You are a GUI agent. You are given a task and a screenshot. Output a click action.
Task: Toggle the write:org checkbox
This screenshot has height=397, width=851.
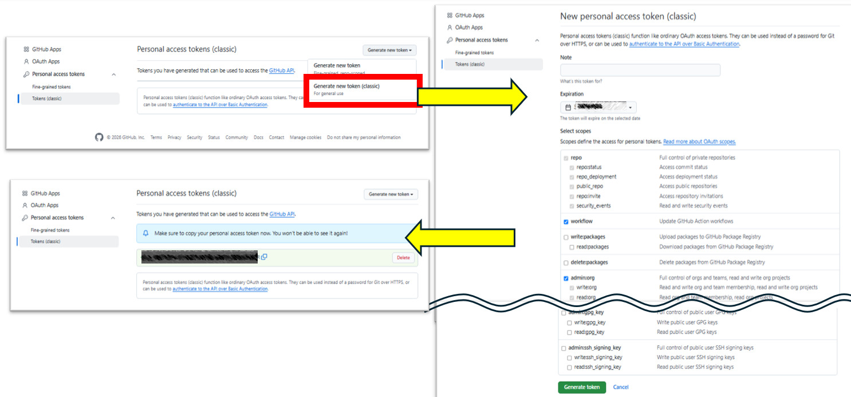tap(572, 288)
